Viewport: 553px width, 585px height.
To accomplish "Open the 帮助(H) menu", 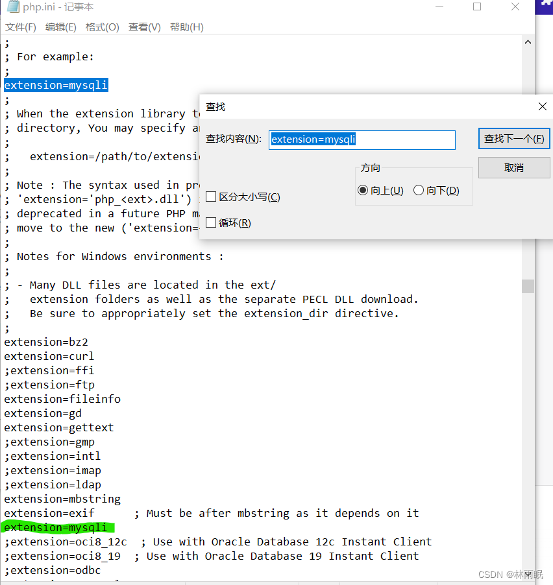I will [x=186, y=27].
